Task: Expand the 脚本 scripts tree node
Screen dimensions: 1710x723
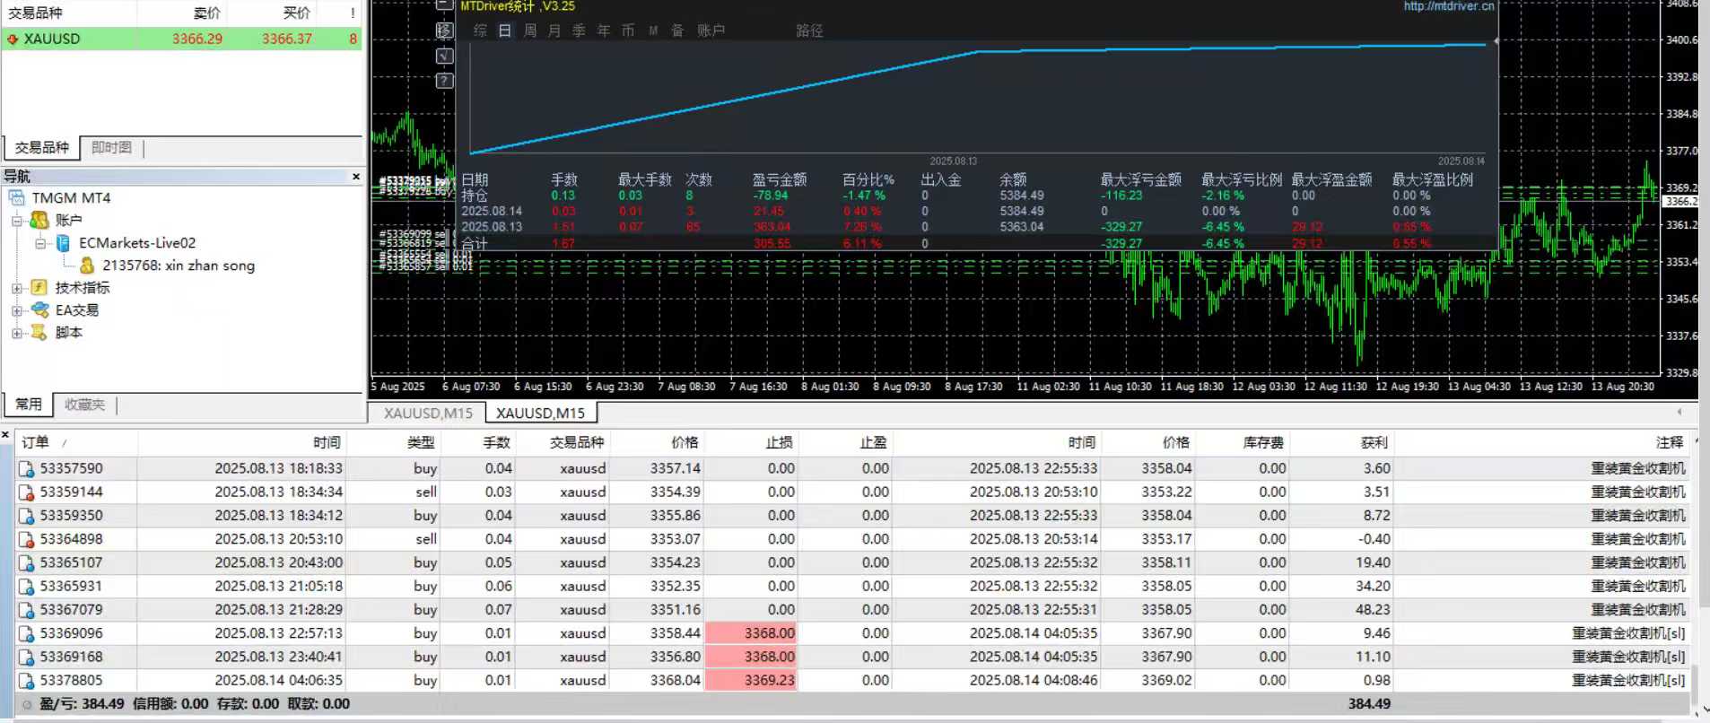Action: click(16, 333)
